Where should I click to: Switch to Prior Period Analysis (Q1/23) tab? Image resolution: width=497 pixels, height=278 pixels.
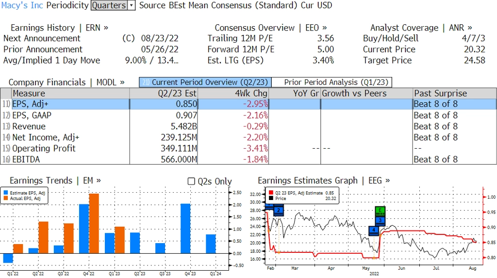pos(332,82)
